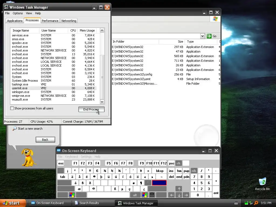Click the End Process button
The height and width of the screenshot is (207, 276).
(91, 109)
